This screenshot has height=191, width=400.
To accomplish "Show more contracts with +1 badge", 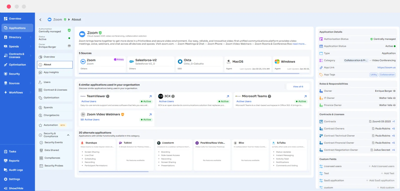I will (x=393, y=121).
